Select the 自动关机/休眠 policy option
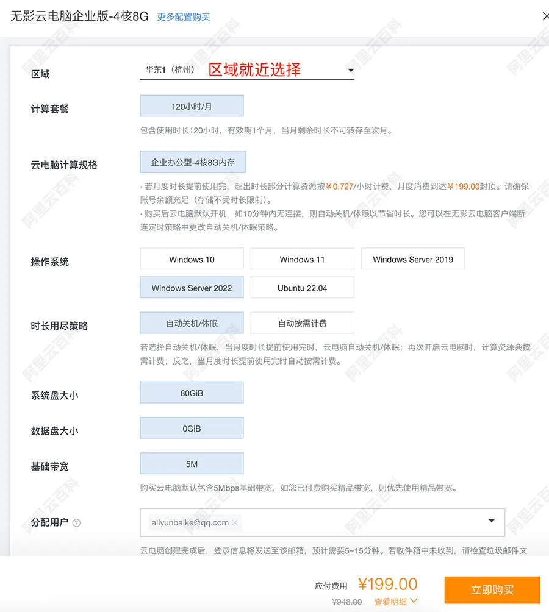 191,322
